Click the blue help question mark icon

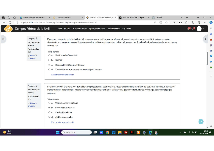pos(201,122)
